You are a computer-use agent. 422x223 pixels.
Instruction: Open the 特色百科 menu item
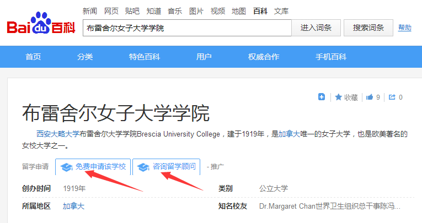click(x=145, y=57)
